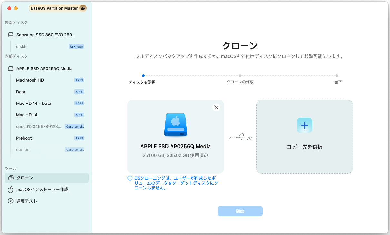This screenshot has height=235, width=390.
Task: Select disk6 under Samsung SSD
Action: (x=21, y=47)
